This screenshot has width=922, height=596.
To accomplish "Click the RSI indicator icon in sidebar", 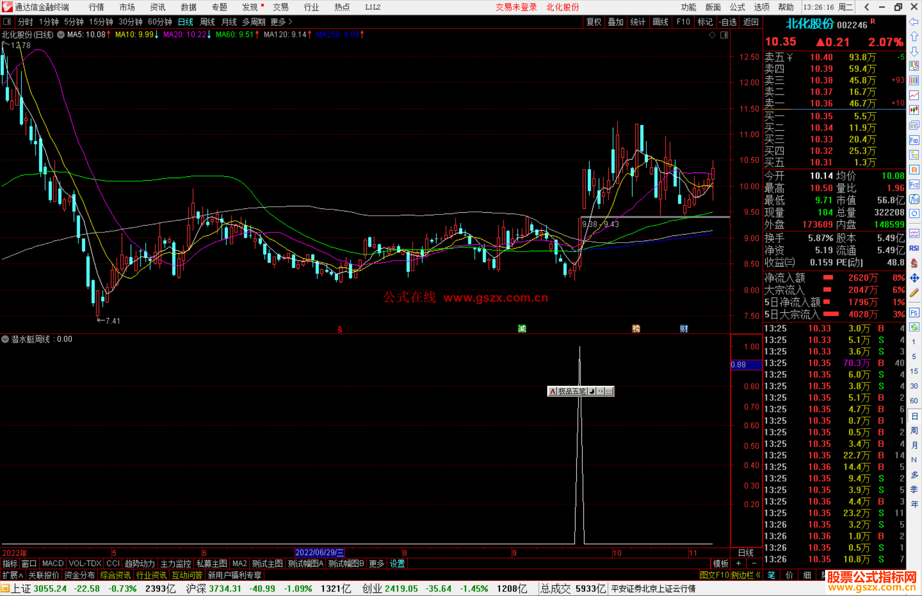I will [x=914, y=248].
